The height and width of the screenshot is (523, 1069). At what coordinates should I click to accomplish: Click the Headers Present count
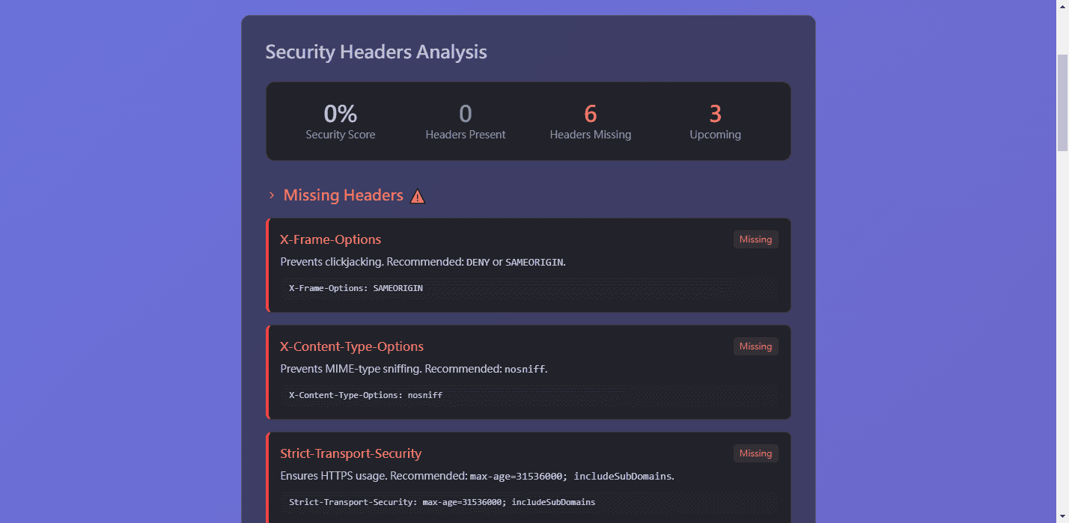coord(466,114)
